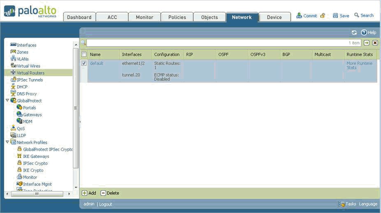Open the Device tab
This screenshot has height=213, width=381.
274,17
